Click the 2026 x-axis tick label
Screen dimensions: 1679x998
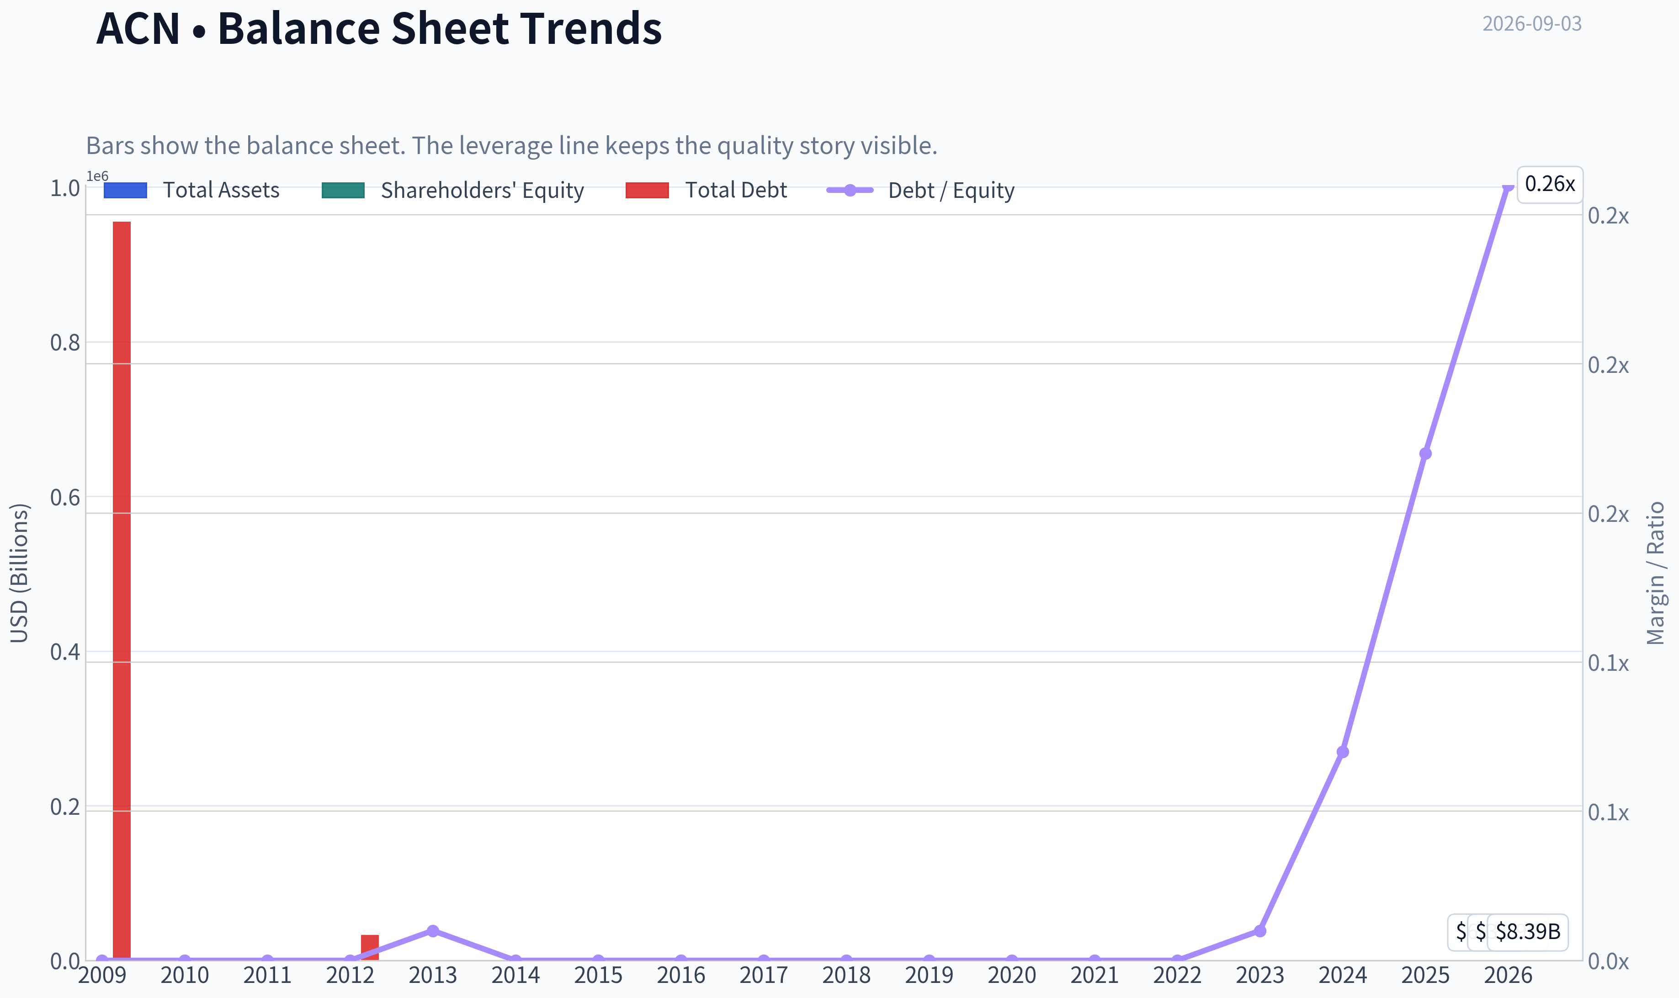click(1508, 975)
